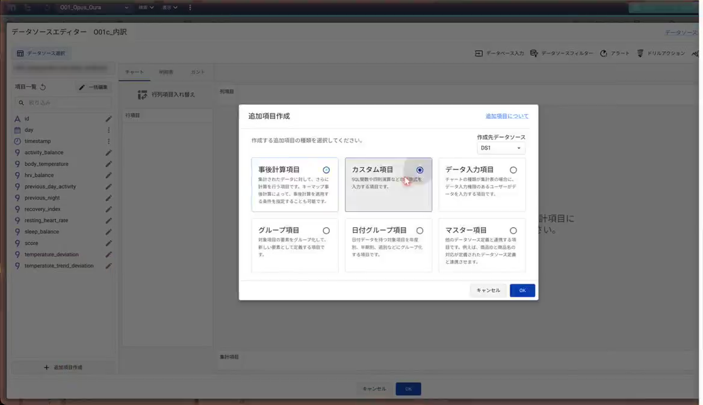Edit previous_night with its pencil icon

click(108, 198)
